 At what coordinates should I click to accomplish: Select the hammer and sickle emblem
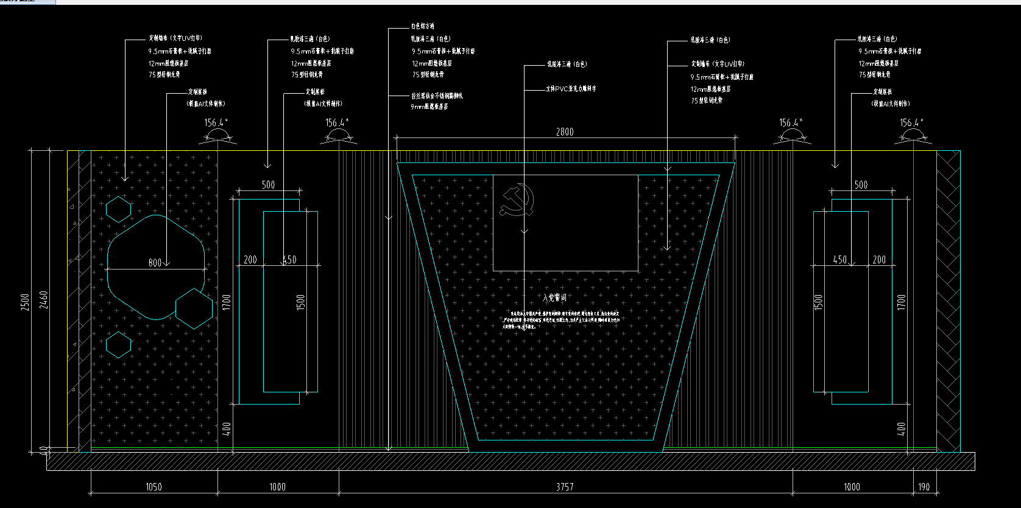coord(517,200)
